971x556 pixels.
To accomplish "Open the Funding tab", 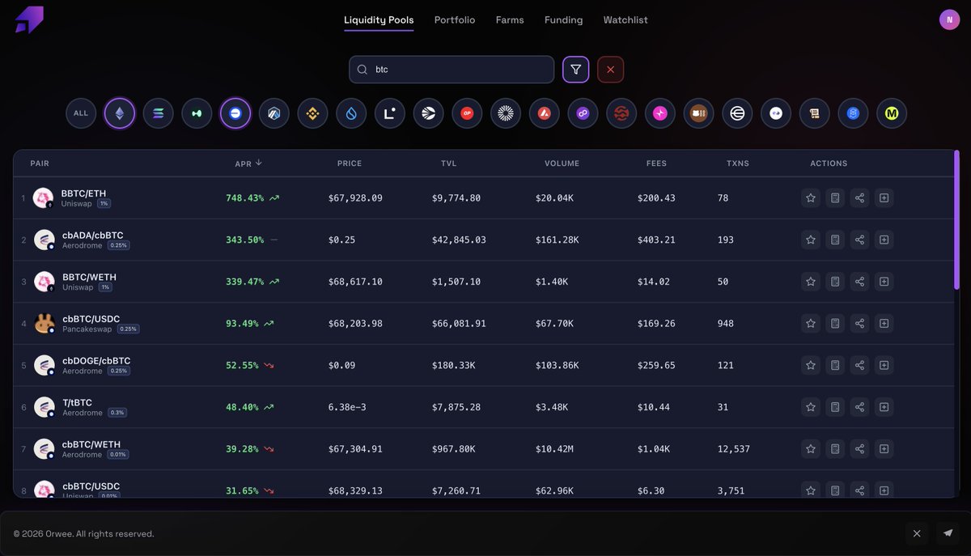I will (563, 19).
